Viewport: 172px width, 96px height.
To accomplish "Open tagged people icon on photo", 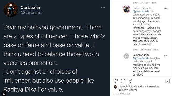I will 4,94.
